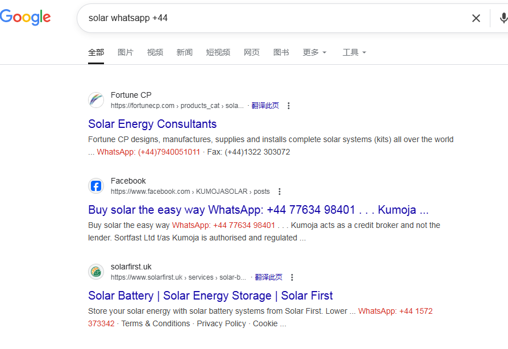Click Privacy Policy snippet text
The height and width of the screenshot is (349, 508).
tap(221, 324)
